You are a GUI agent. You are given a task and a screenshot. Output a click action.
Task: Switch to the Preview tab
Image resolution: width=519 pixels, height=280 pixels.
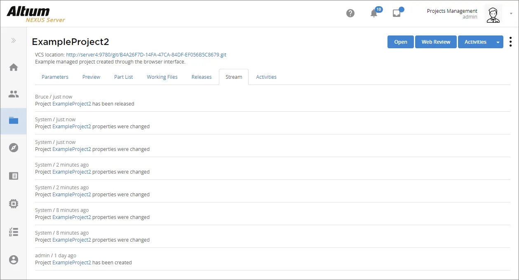point(91,77)
